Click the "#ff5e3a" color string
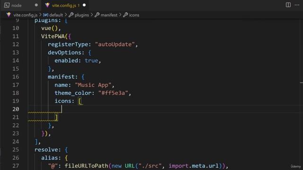The image size is (303, 170). point(113,93)
